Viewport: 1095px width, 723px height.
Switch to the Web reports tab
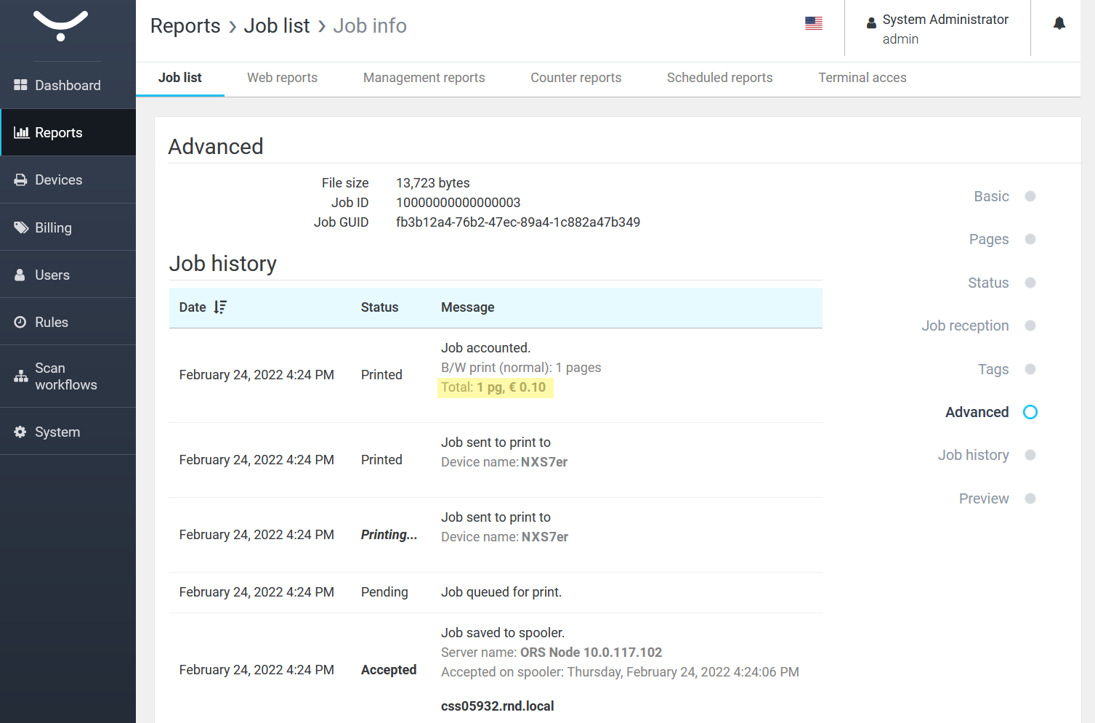[x=282, y=78]
